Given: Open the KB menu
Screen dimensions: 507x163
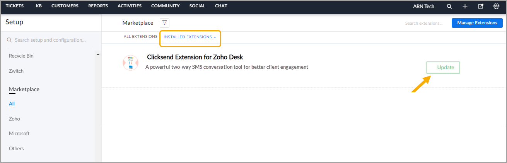Looking at the screenshot, I should [x=39, y=6].
